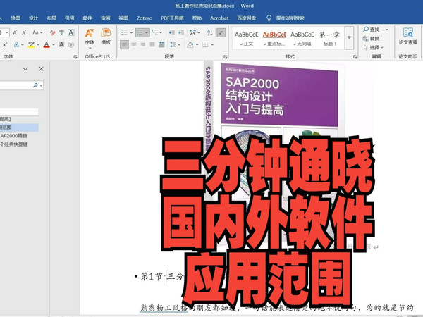Toggle Character Shading icon

click(62, 44)
